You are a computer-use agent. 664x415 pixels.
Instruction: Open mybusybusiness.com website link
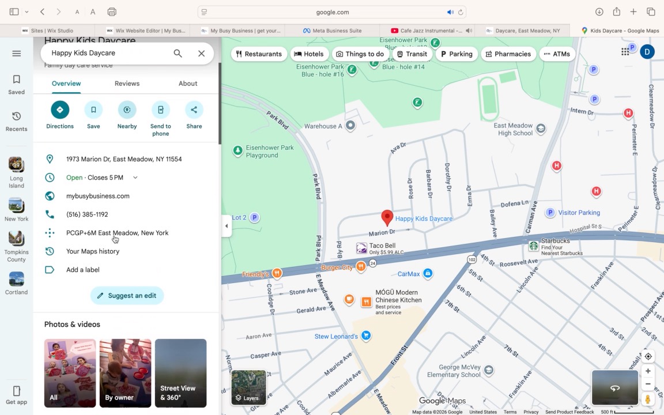[x=98, y=196]
